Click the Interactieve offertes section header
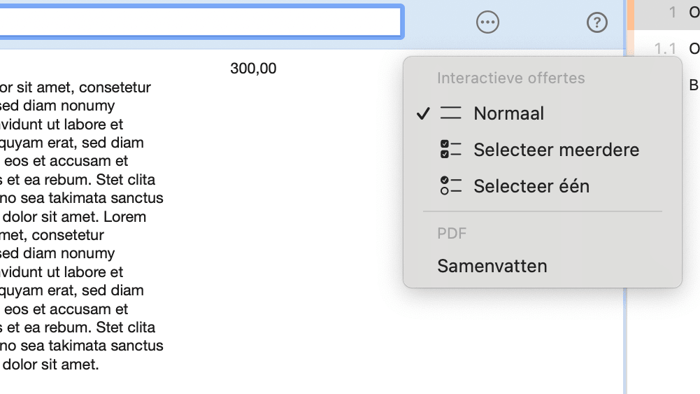The width and height of the screenshot is (700, 394). tap(510, 78)
